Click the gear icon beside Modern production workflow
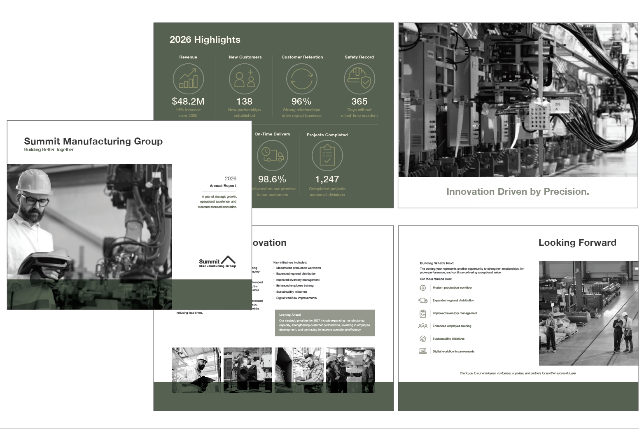 pyautogui.click(x=423, y=288)
